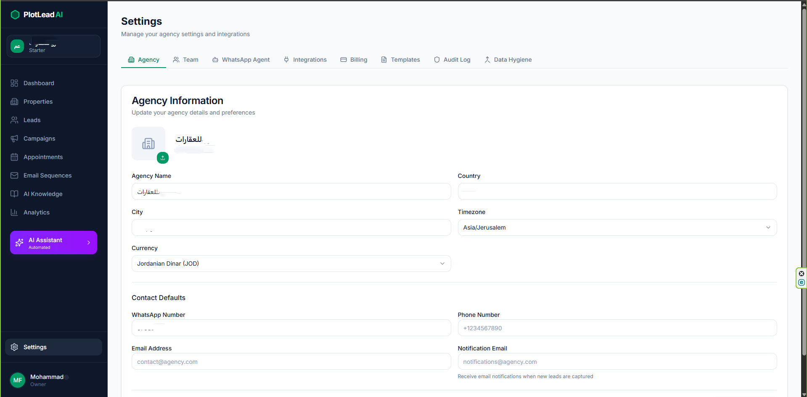This screenshot has height=397, width=807.
Task: Click the WhatsApp Number input field
Action: tap(291, 328)
